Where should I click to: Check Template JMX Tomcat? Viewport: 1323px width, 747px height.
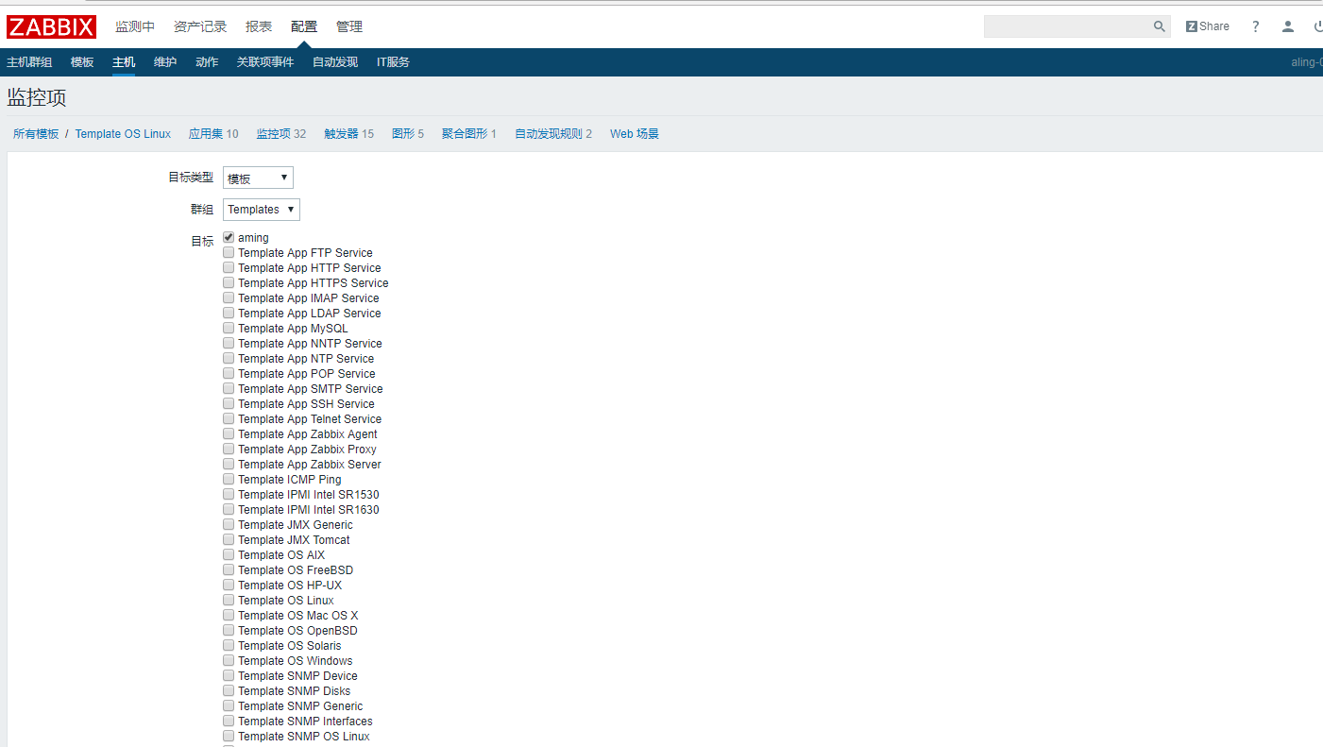tap(229, 539)
